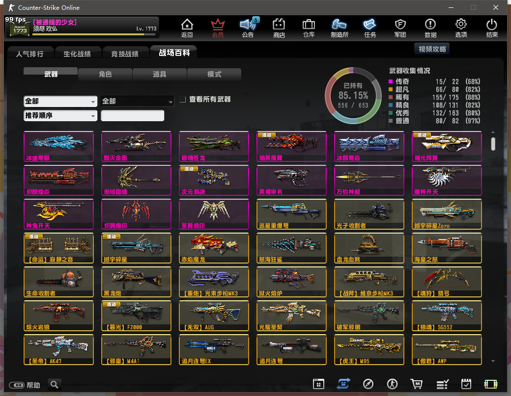Select the 魔神开天 weapon card
This screenshot has width=511, height=396.
(x=447, y=180)
